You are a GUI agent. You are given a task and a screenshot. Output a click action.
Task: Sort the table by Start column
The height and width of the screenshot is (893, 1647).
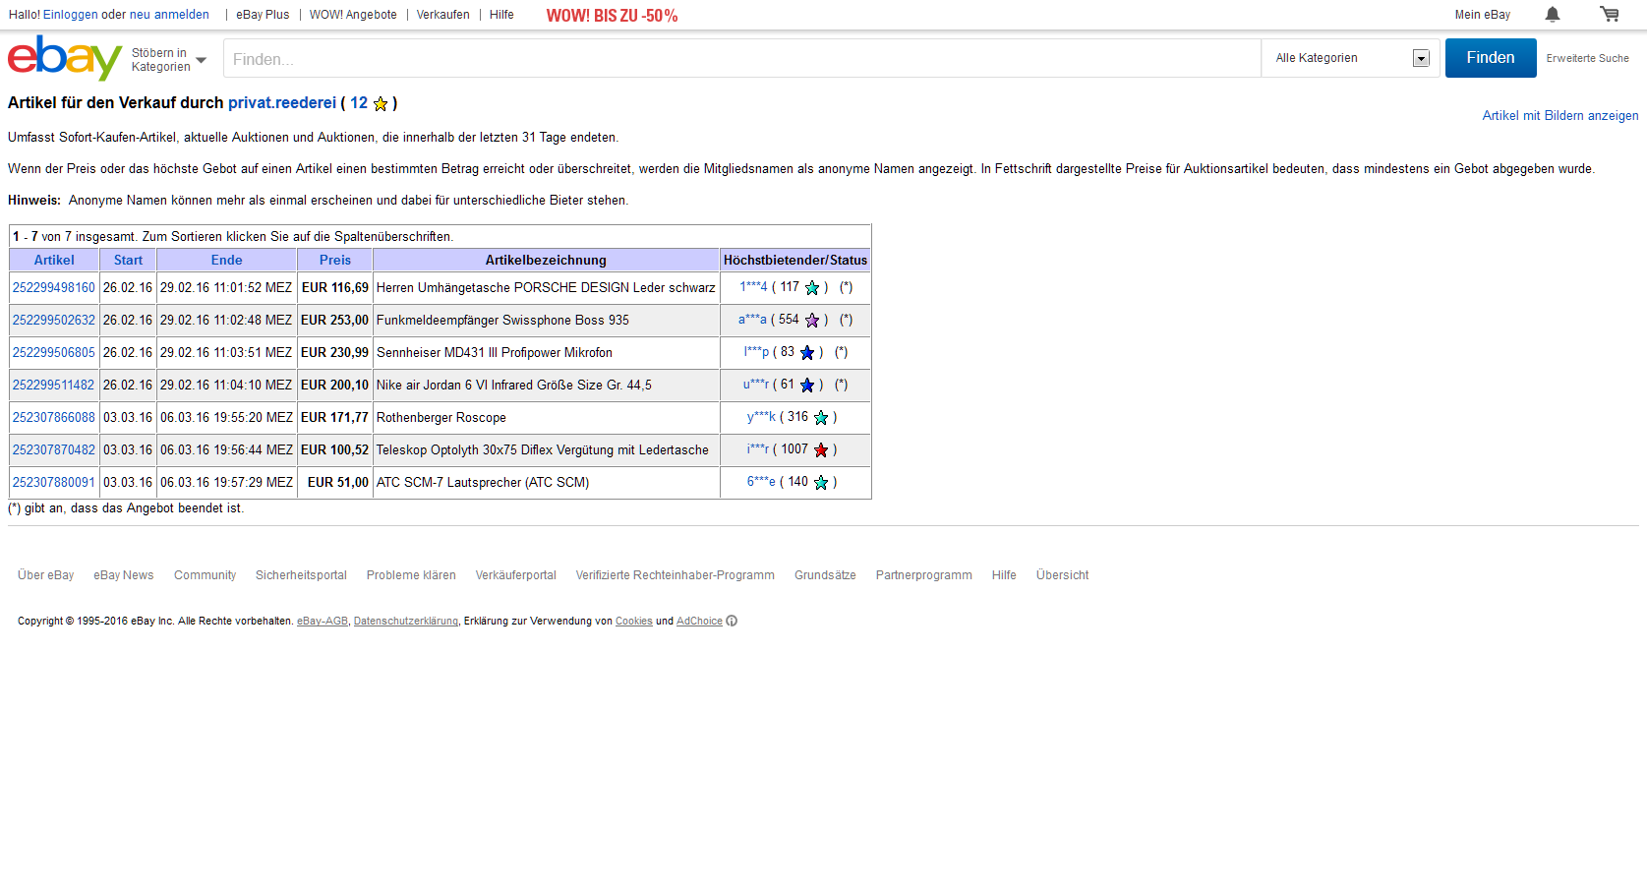tap(128, 260)
